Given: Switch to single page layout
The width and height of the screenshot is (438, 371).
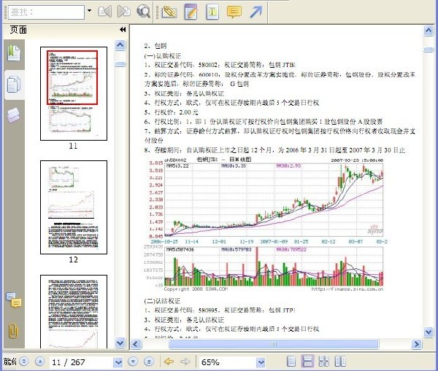Looking at the screenshot, I should pos(291,362).
